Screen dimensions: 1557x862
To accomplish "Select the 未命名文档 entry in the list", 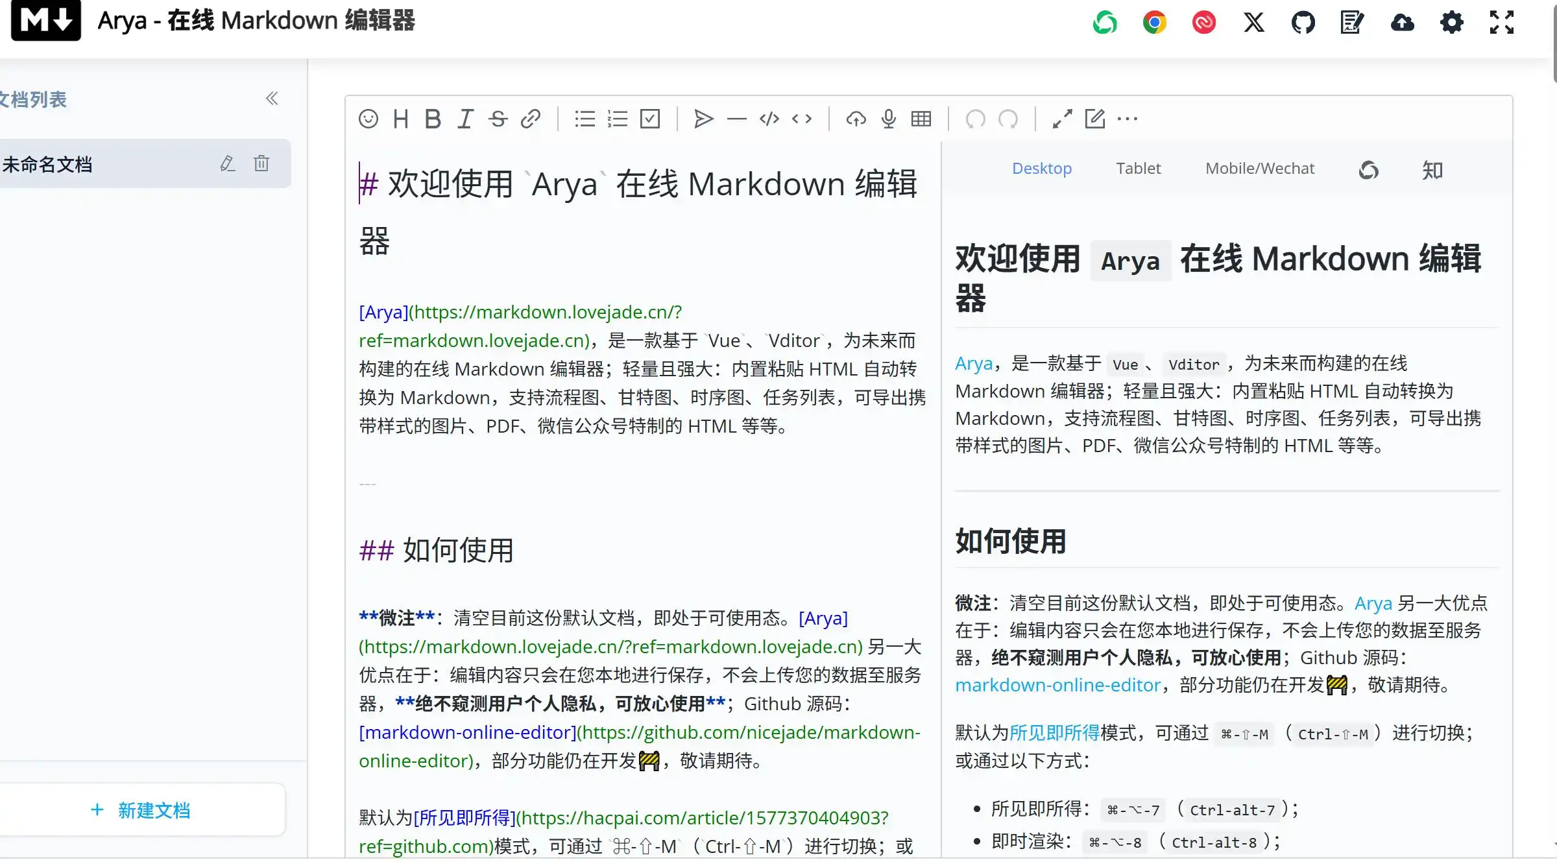I will pyautogui.click(x=145, y=163).
